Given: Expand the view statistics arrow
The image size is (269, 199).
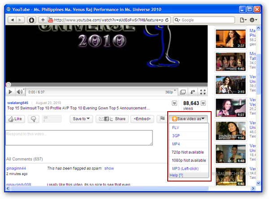Looking at the screenshot, I should (203, 103).
